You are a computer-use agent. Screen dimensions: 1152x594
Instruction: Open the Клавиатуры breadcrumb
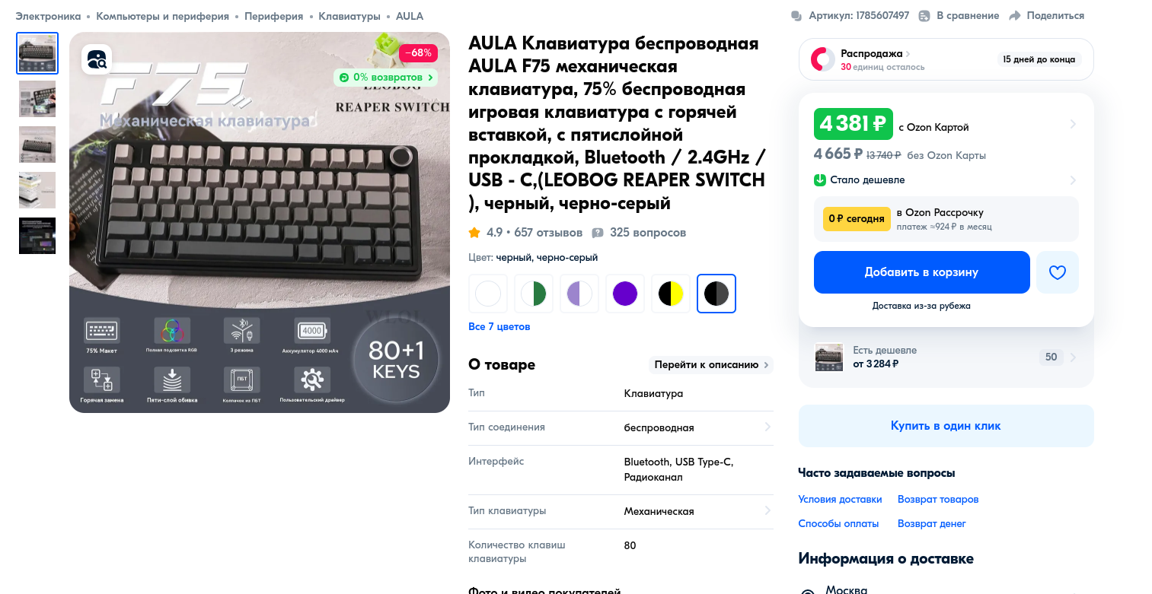click(349, 16)
